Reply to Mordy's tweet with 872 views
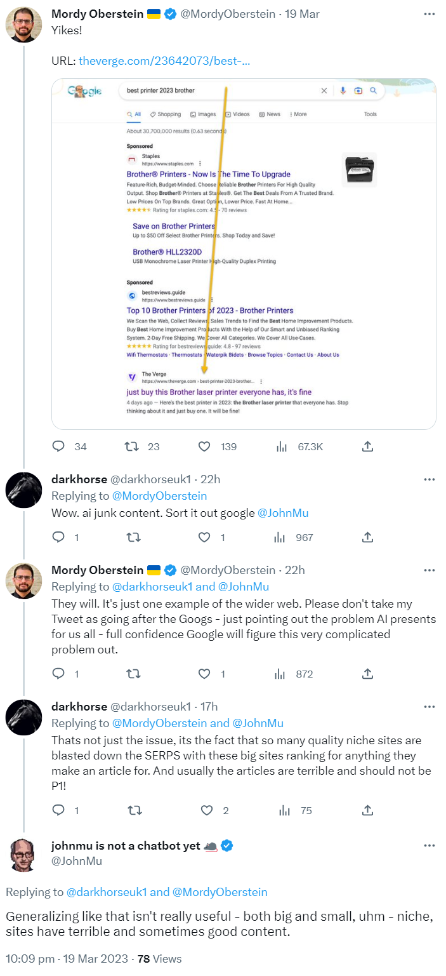 [x=58, y=674]
